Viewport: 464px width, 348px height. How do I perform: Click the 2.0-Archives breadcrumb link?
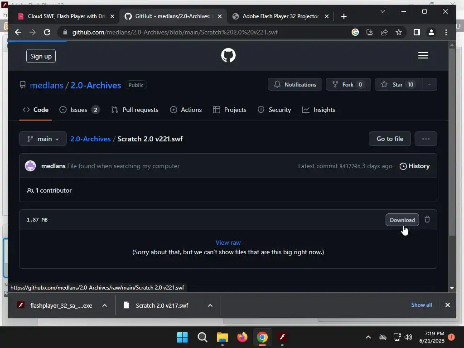tap(90, 139)
